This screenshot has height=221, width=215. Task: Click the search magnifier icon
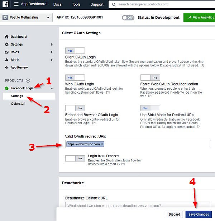114,5
